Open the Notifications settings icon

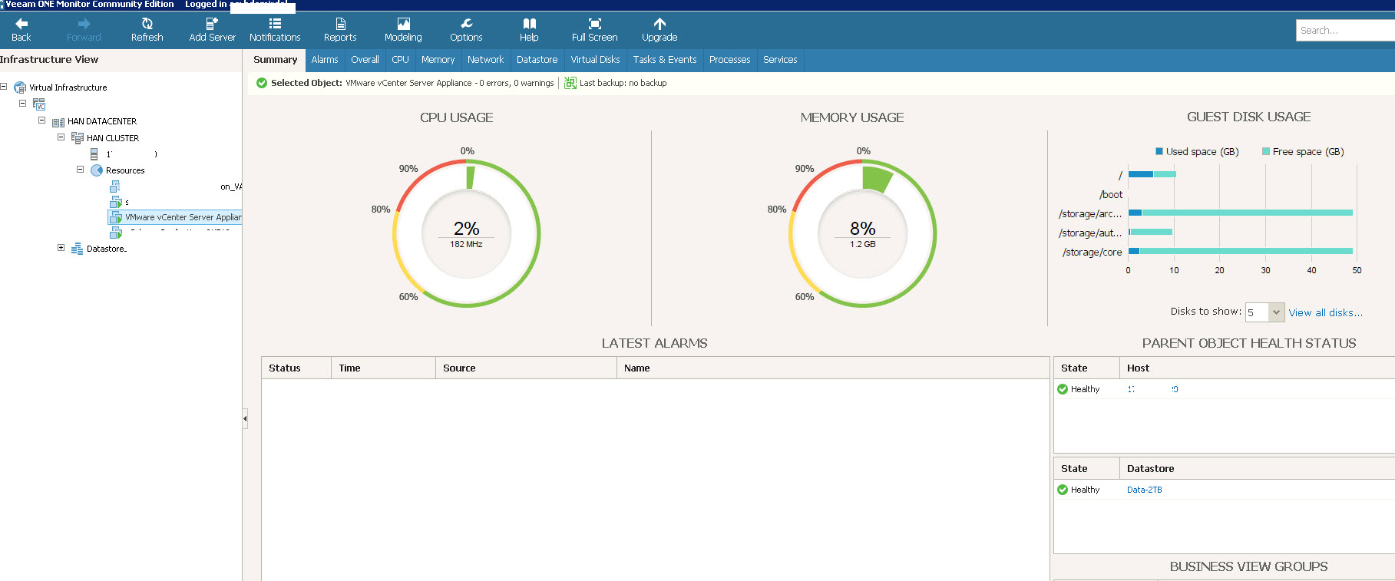pos(275,24)
